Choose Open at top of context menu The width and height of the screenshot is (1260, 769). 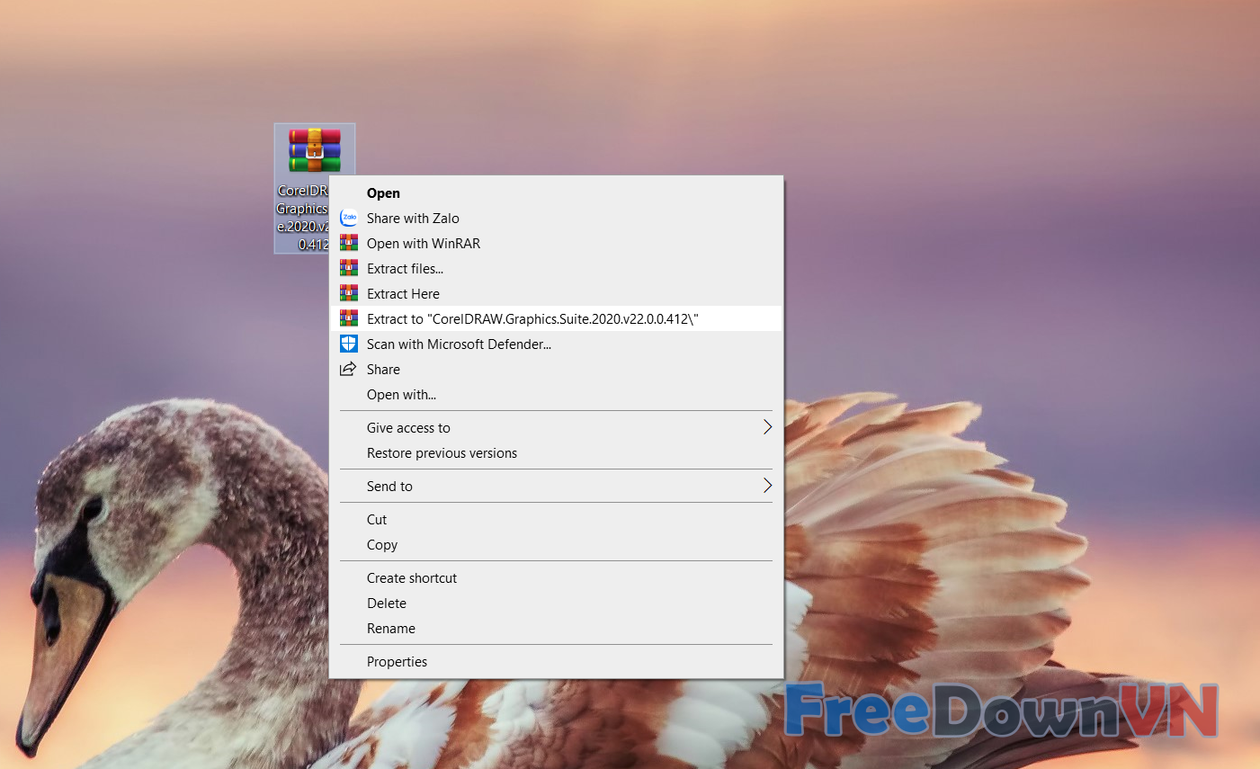click(x=383, y=192)
